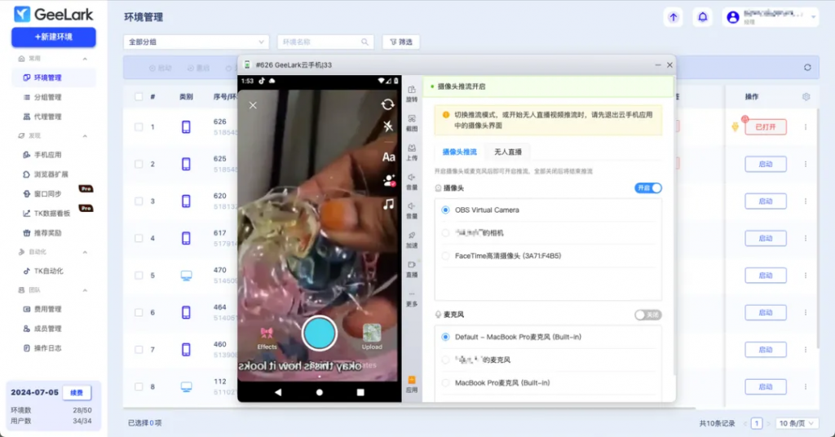Enable the 麦克风 microphone switch
The width and height of the screenshot is (835, 437).
click(648, 315)
